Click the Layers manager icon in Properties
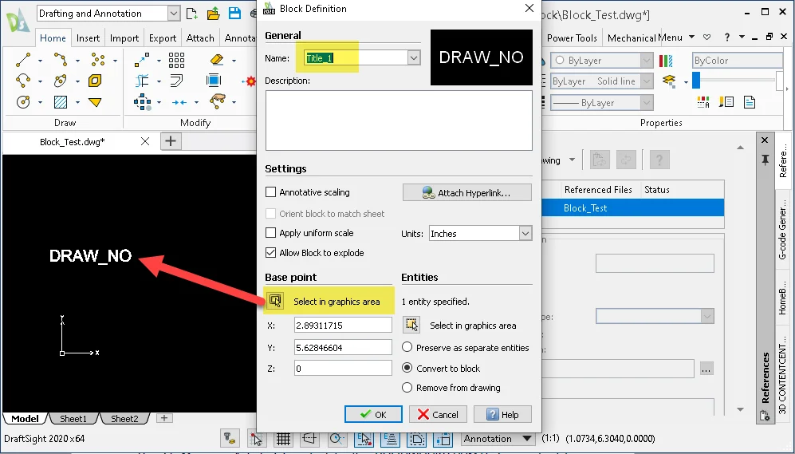Screen dimensions: 795x454 669,81
